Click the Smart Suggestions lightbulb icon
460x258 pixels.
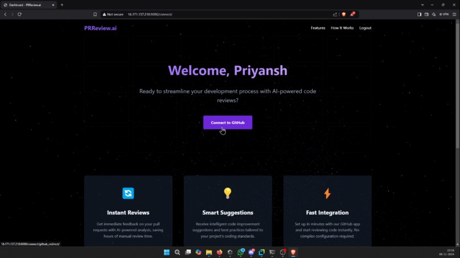click(x=228, y=193)
